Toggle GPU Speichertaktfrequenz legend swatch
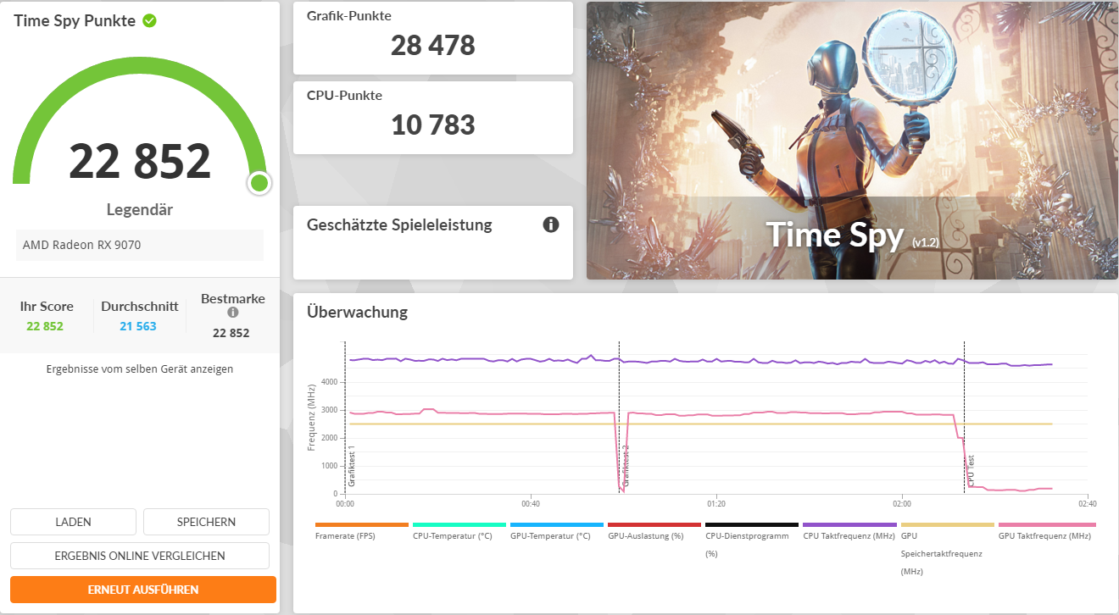Image resolution: width=1119 pixels, height=615 pixels. pos(947,525)
